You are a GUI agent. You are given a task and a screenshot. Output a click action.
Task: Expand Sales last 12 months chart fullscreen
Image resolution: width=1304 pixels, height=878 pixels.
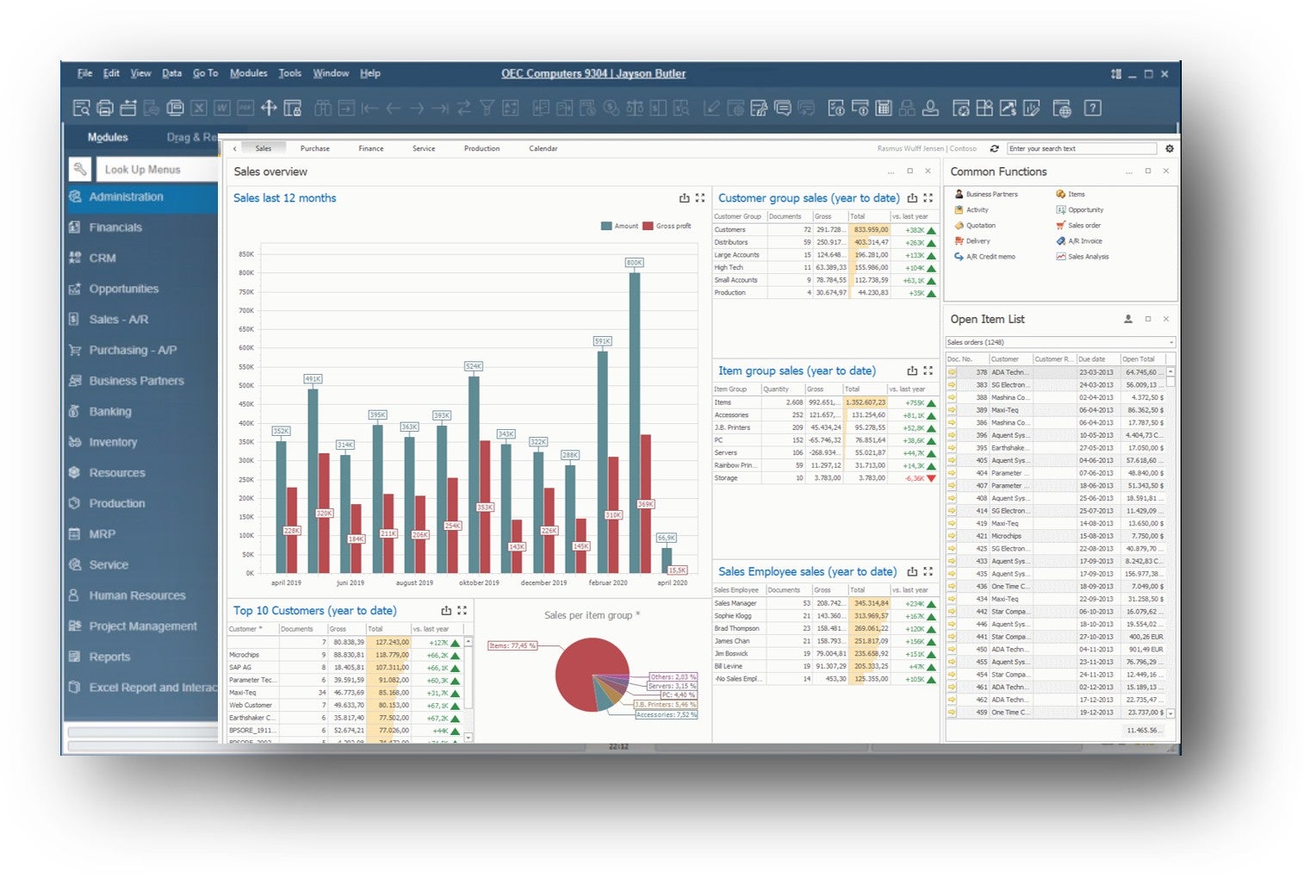[x=700, y=198]
